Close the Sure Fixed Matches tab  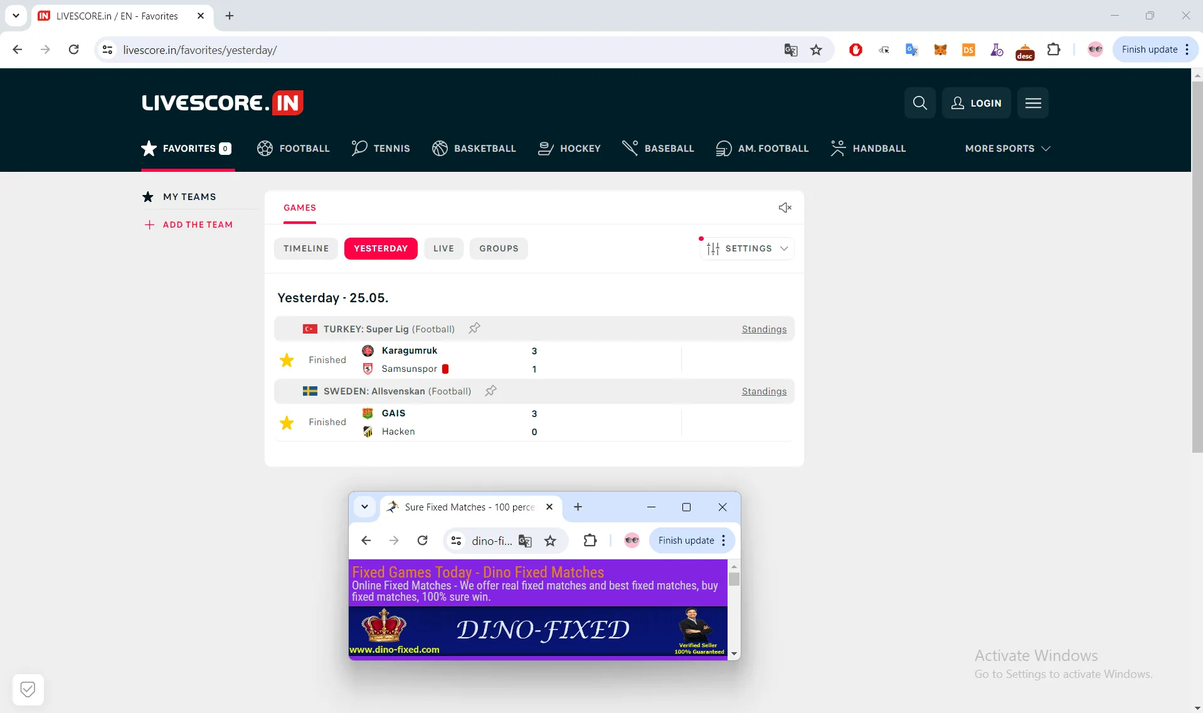(x=549, y=507)
